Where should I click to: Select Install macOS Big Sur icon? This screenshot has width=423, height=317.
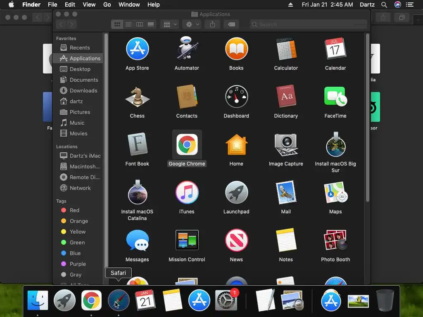(335, 144)
